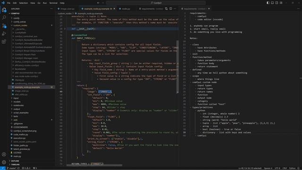Toggle the primary side bar layout icon
Viewport: 302px width, 170px height.
click(268, 3)
